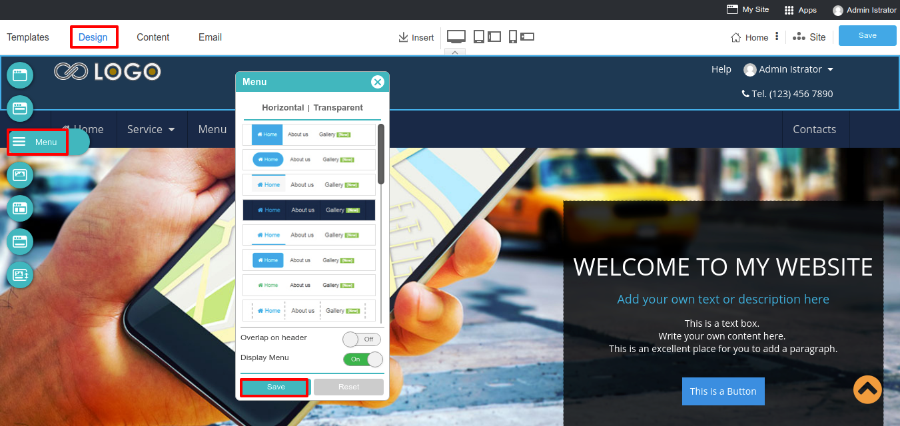Choose eighth menu style with dashed separators
Viewport: 900px width, 426px height.
pyautogui.click(x=309, y=311)
